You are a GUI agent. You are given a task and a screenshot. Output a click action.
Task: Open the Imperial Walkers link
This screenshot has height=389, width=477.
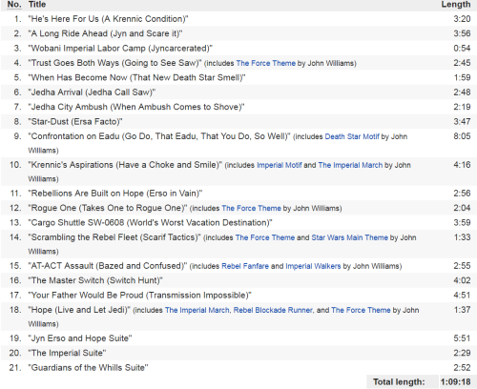[313, 266]
